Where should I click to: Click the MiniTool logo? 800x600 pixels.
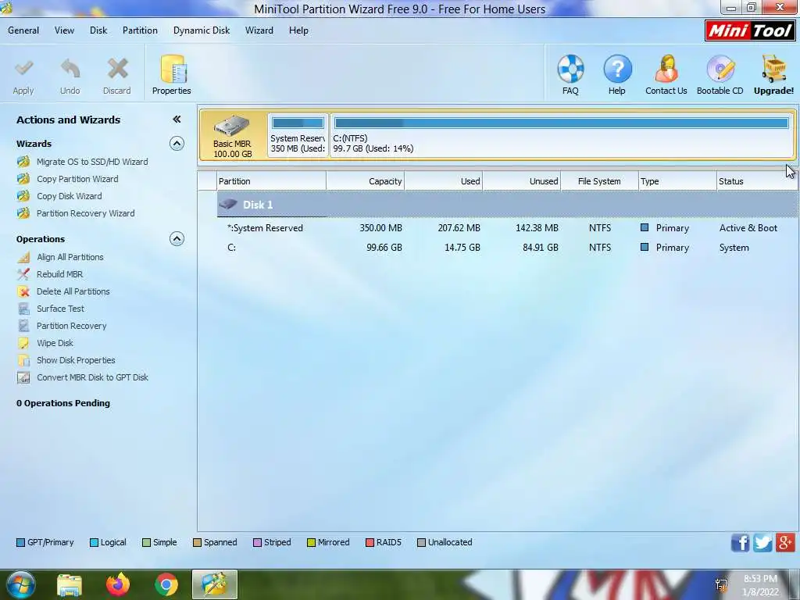click(x=749, y=30)
